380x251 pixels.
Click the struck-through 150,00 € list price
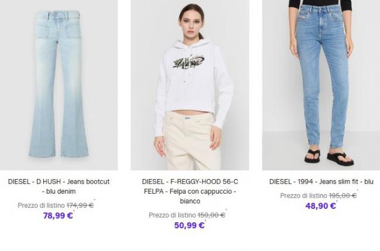(x=211, y=215)
